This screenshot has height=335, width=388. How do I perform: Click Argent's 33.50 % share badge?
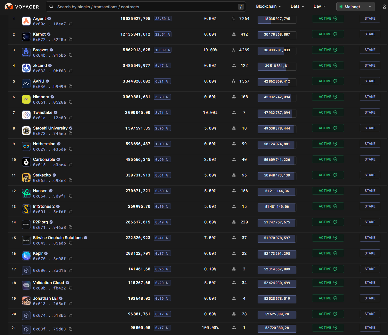(163, 19)
